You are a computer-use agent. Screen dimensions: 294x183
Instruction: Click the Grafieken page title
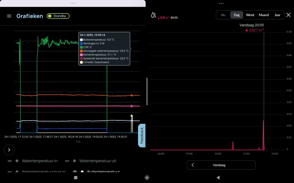point(30,16)
